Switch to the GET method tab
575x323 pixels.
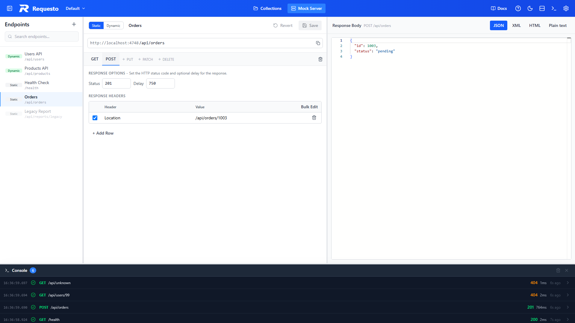(95, 59)
